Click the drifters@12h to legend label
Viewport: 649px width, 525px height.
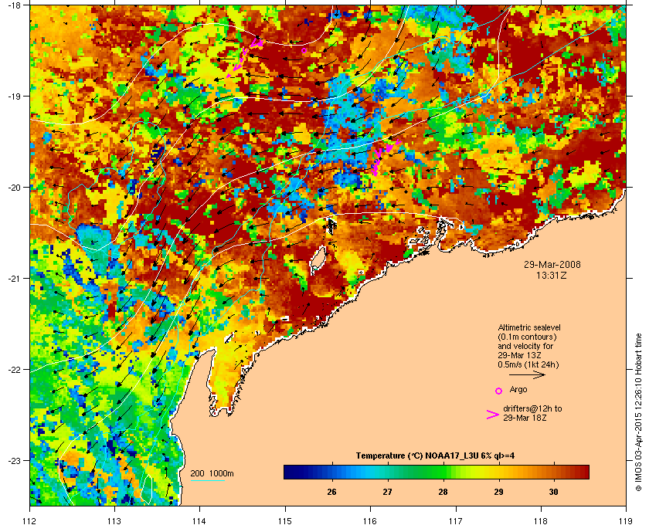click(x=532, y=408)
